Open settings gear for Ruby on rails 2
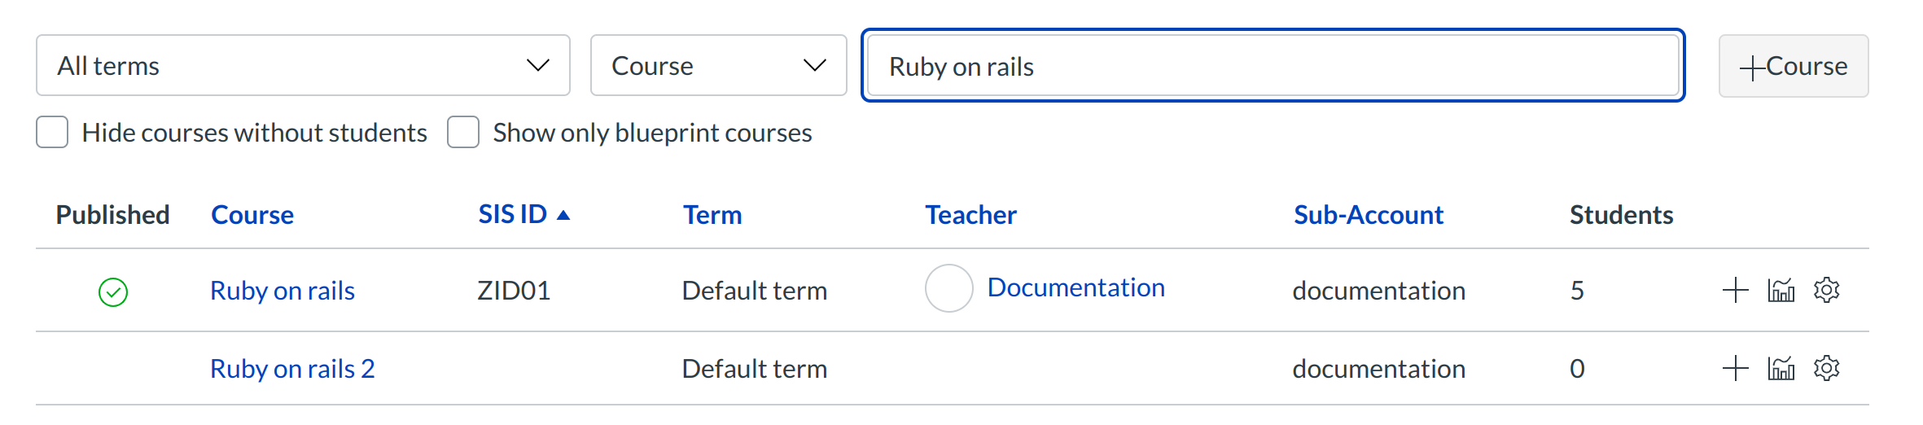 [1826, 368]
